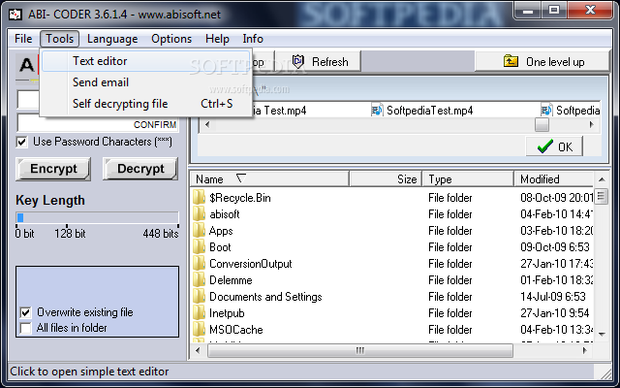Image resolution: width=620 pixels, height=388 pixels.
Task: Click the Boot folder icon
Action: point(199,247)
